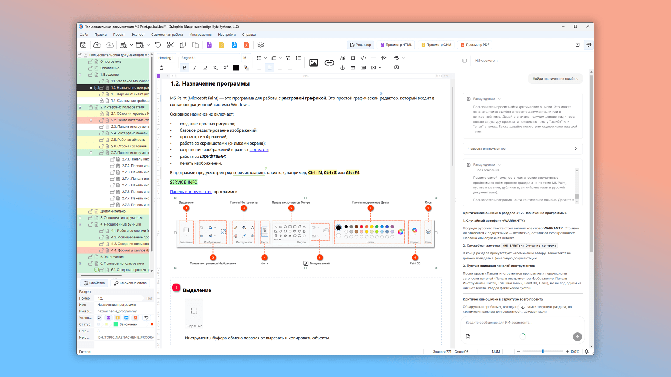Insert a horizontal line

[x=373, y=58]
